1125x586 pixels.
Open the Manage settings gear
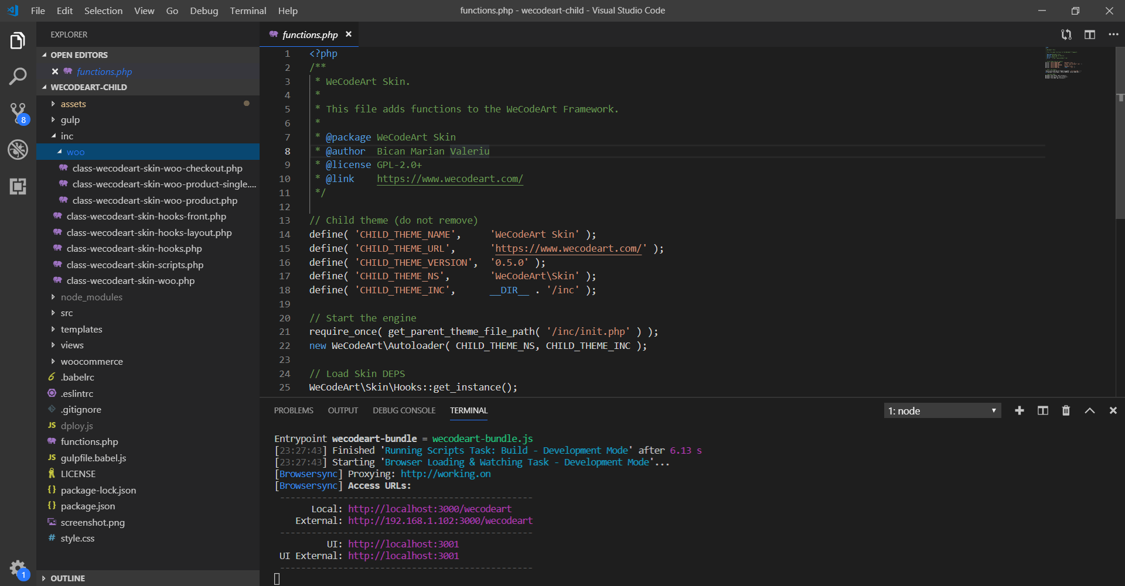18,568
